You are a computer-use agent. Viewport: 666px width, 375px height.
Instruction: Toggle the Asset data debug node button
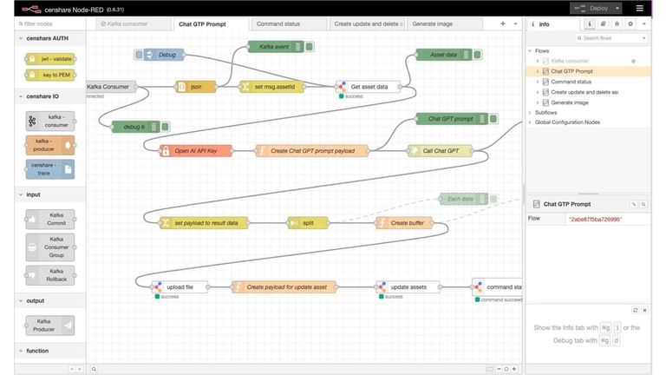478,55
